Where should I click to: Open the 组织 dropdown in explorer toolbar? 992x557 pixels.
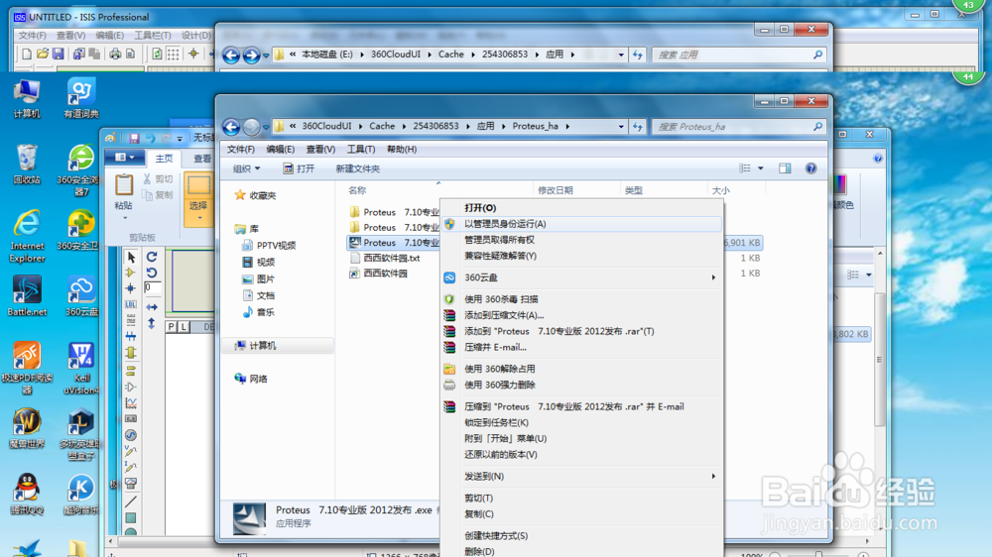[x=246, y=168]
